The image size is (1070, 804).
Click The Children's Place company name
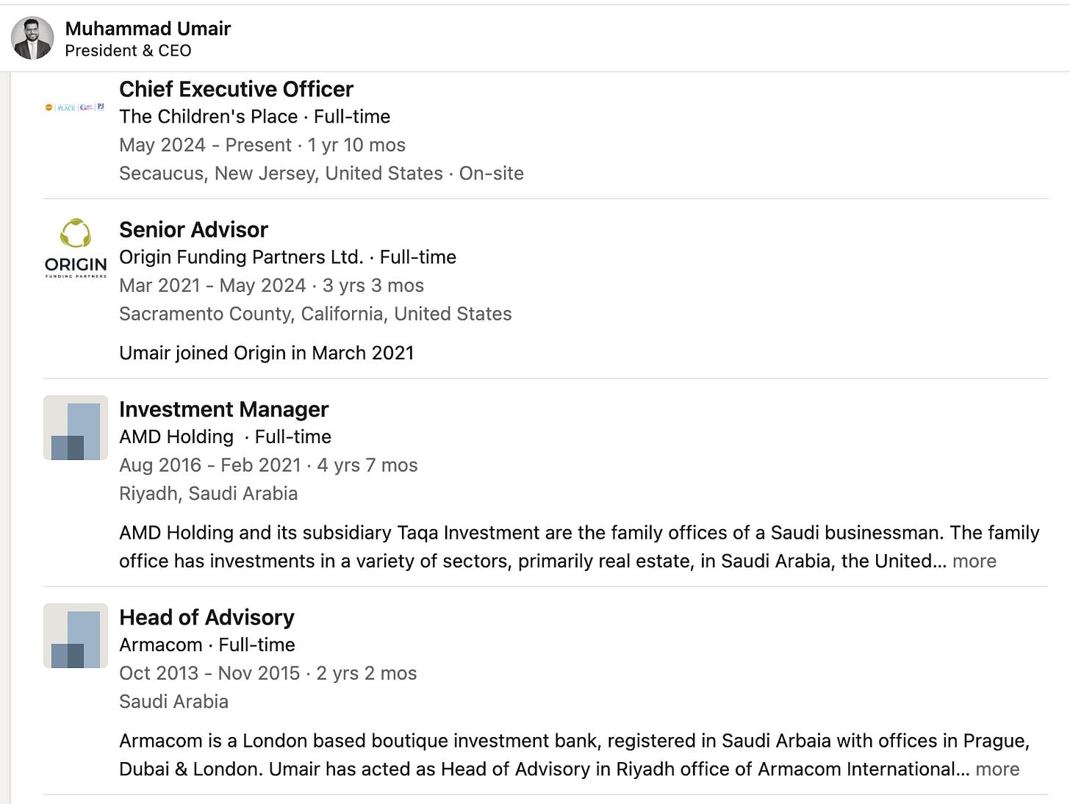click(x=209, y=116)
